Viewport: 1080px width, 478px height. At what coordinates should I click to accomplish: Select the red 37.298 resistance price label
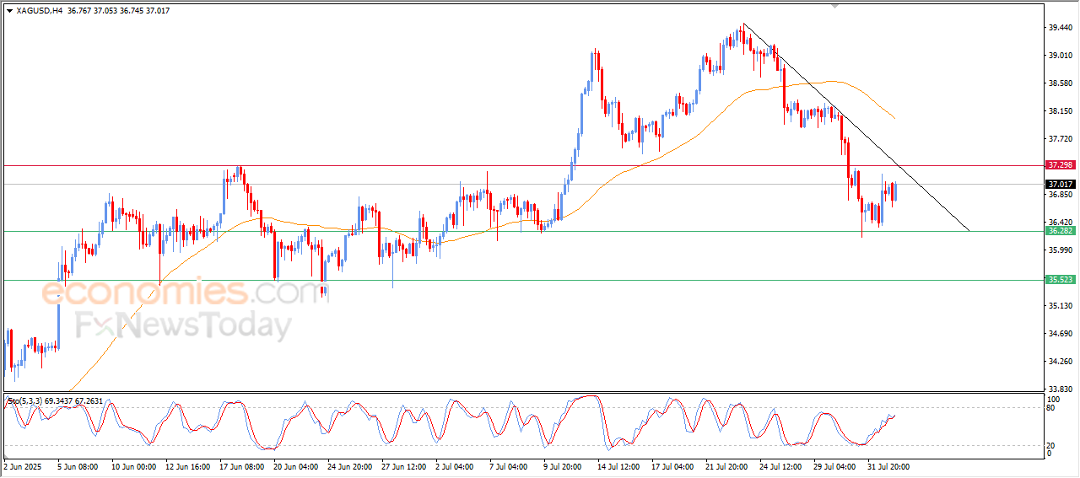point(1061,165)
